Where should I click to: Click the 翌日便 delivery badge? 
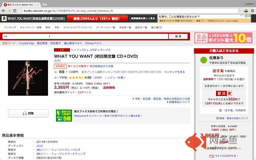[x=224, y=93]
